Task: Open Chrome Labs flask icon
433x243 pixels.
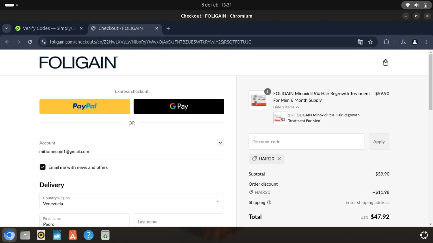Action: point(403,42)
